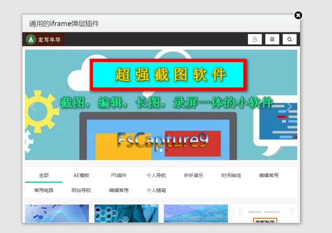Open the binary digits article thumbnail
The height and width of the screenshot is (233, 332).
pos(57,214)
